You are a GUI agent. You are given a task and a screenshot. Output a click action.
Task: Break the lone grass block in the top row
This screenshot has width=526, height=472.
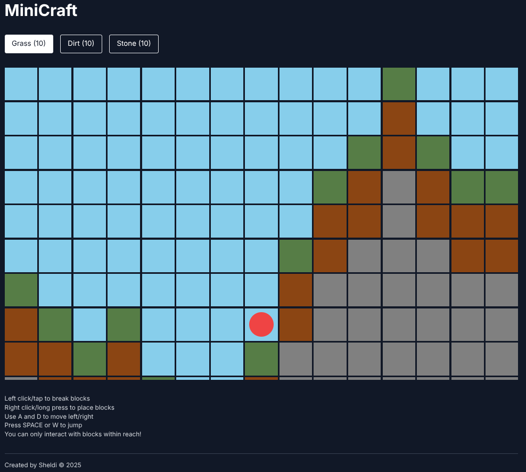399,84
